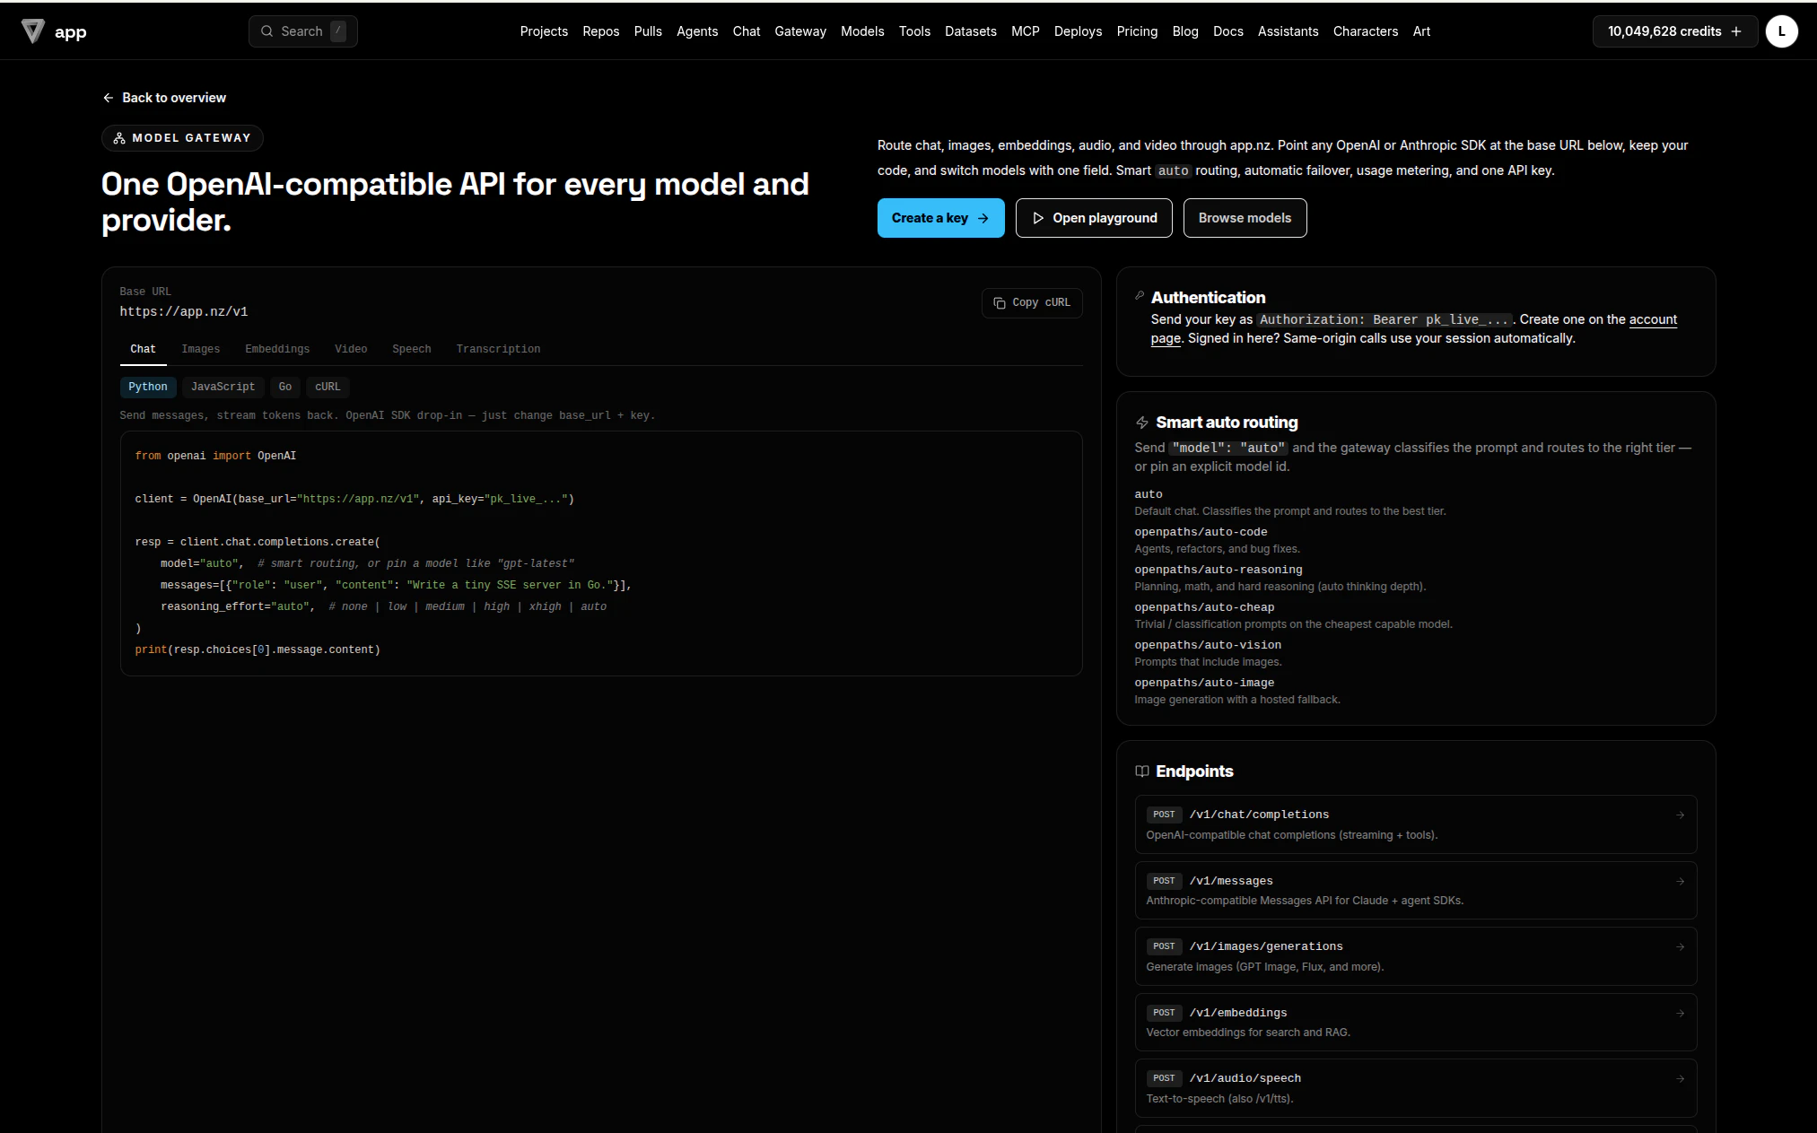Click the Create a key button

(x=940, y=218)
